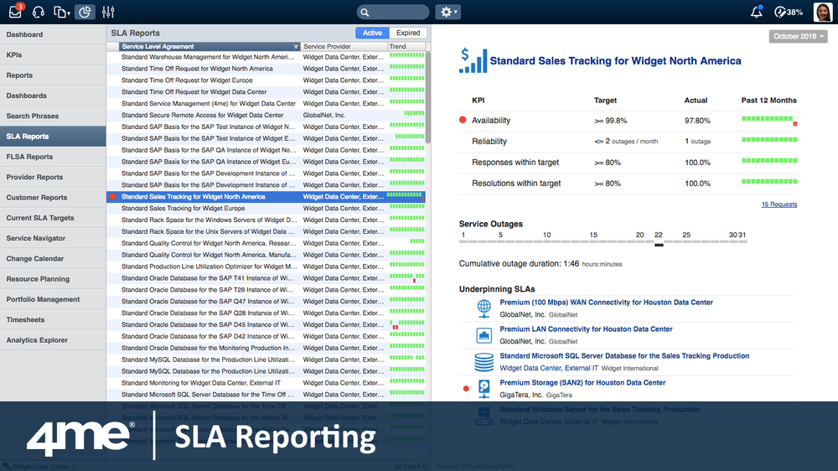Click the Sales Tracking service chart icon
Screen dimensions: 838x471
coord(473,60)
